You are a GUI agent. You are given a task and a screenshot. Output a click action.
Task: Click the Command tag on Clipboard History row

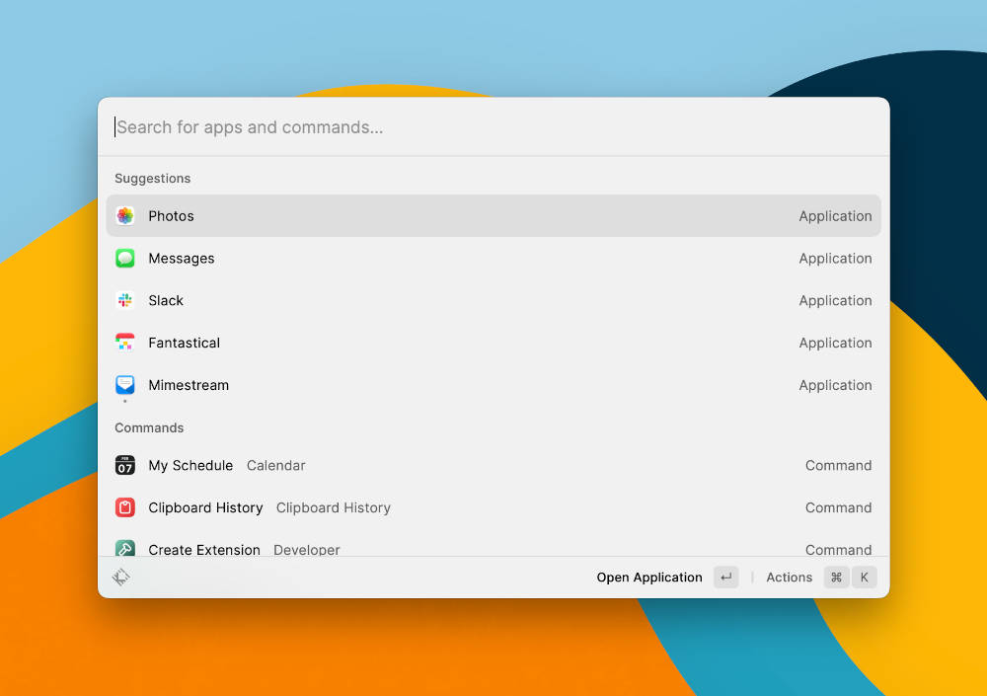pos(838,507)
